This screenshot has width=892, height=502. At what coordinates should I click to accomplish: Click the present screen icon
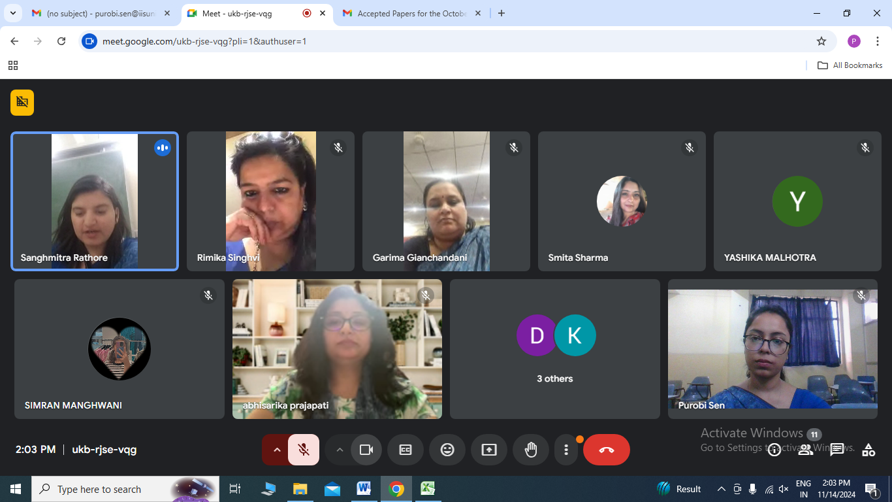click(489, 450)
